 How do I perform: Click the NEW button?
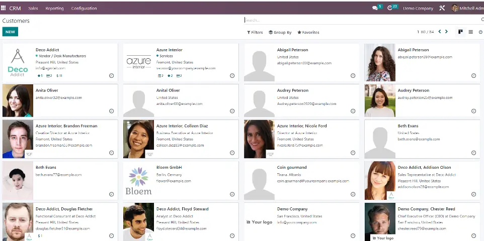click(10, 32)
